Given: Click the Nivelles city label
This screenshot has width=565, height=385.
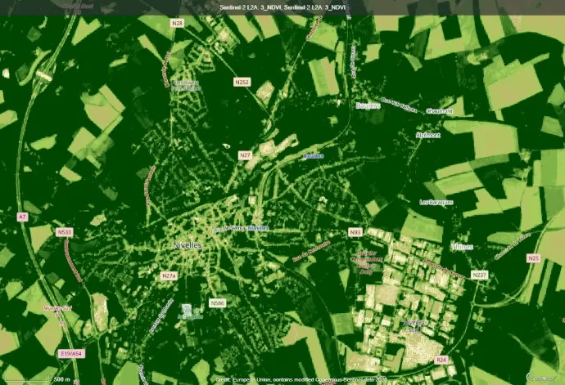Looking at the screenshot, I should coord(188,245).
